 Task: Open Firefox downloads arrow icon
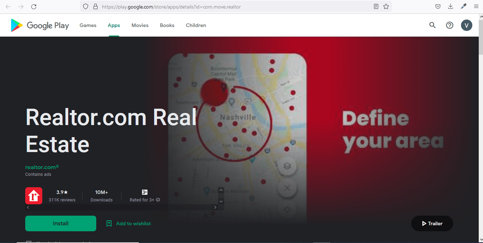pyautogui.click(x=451, y=7)
